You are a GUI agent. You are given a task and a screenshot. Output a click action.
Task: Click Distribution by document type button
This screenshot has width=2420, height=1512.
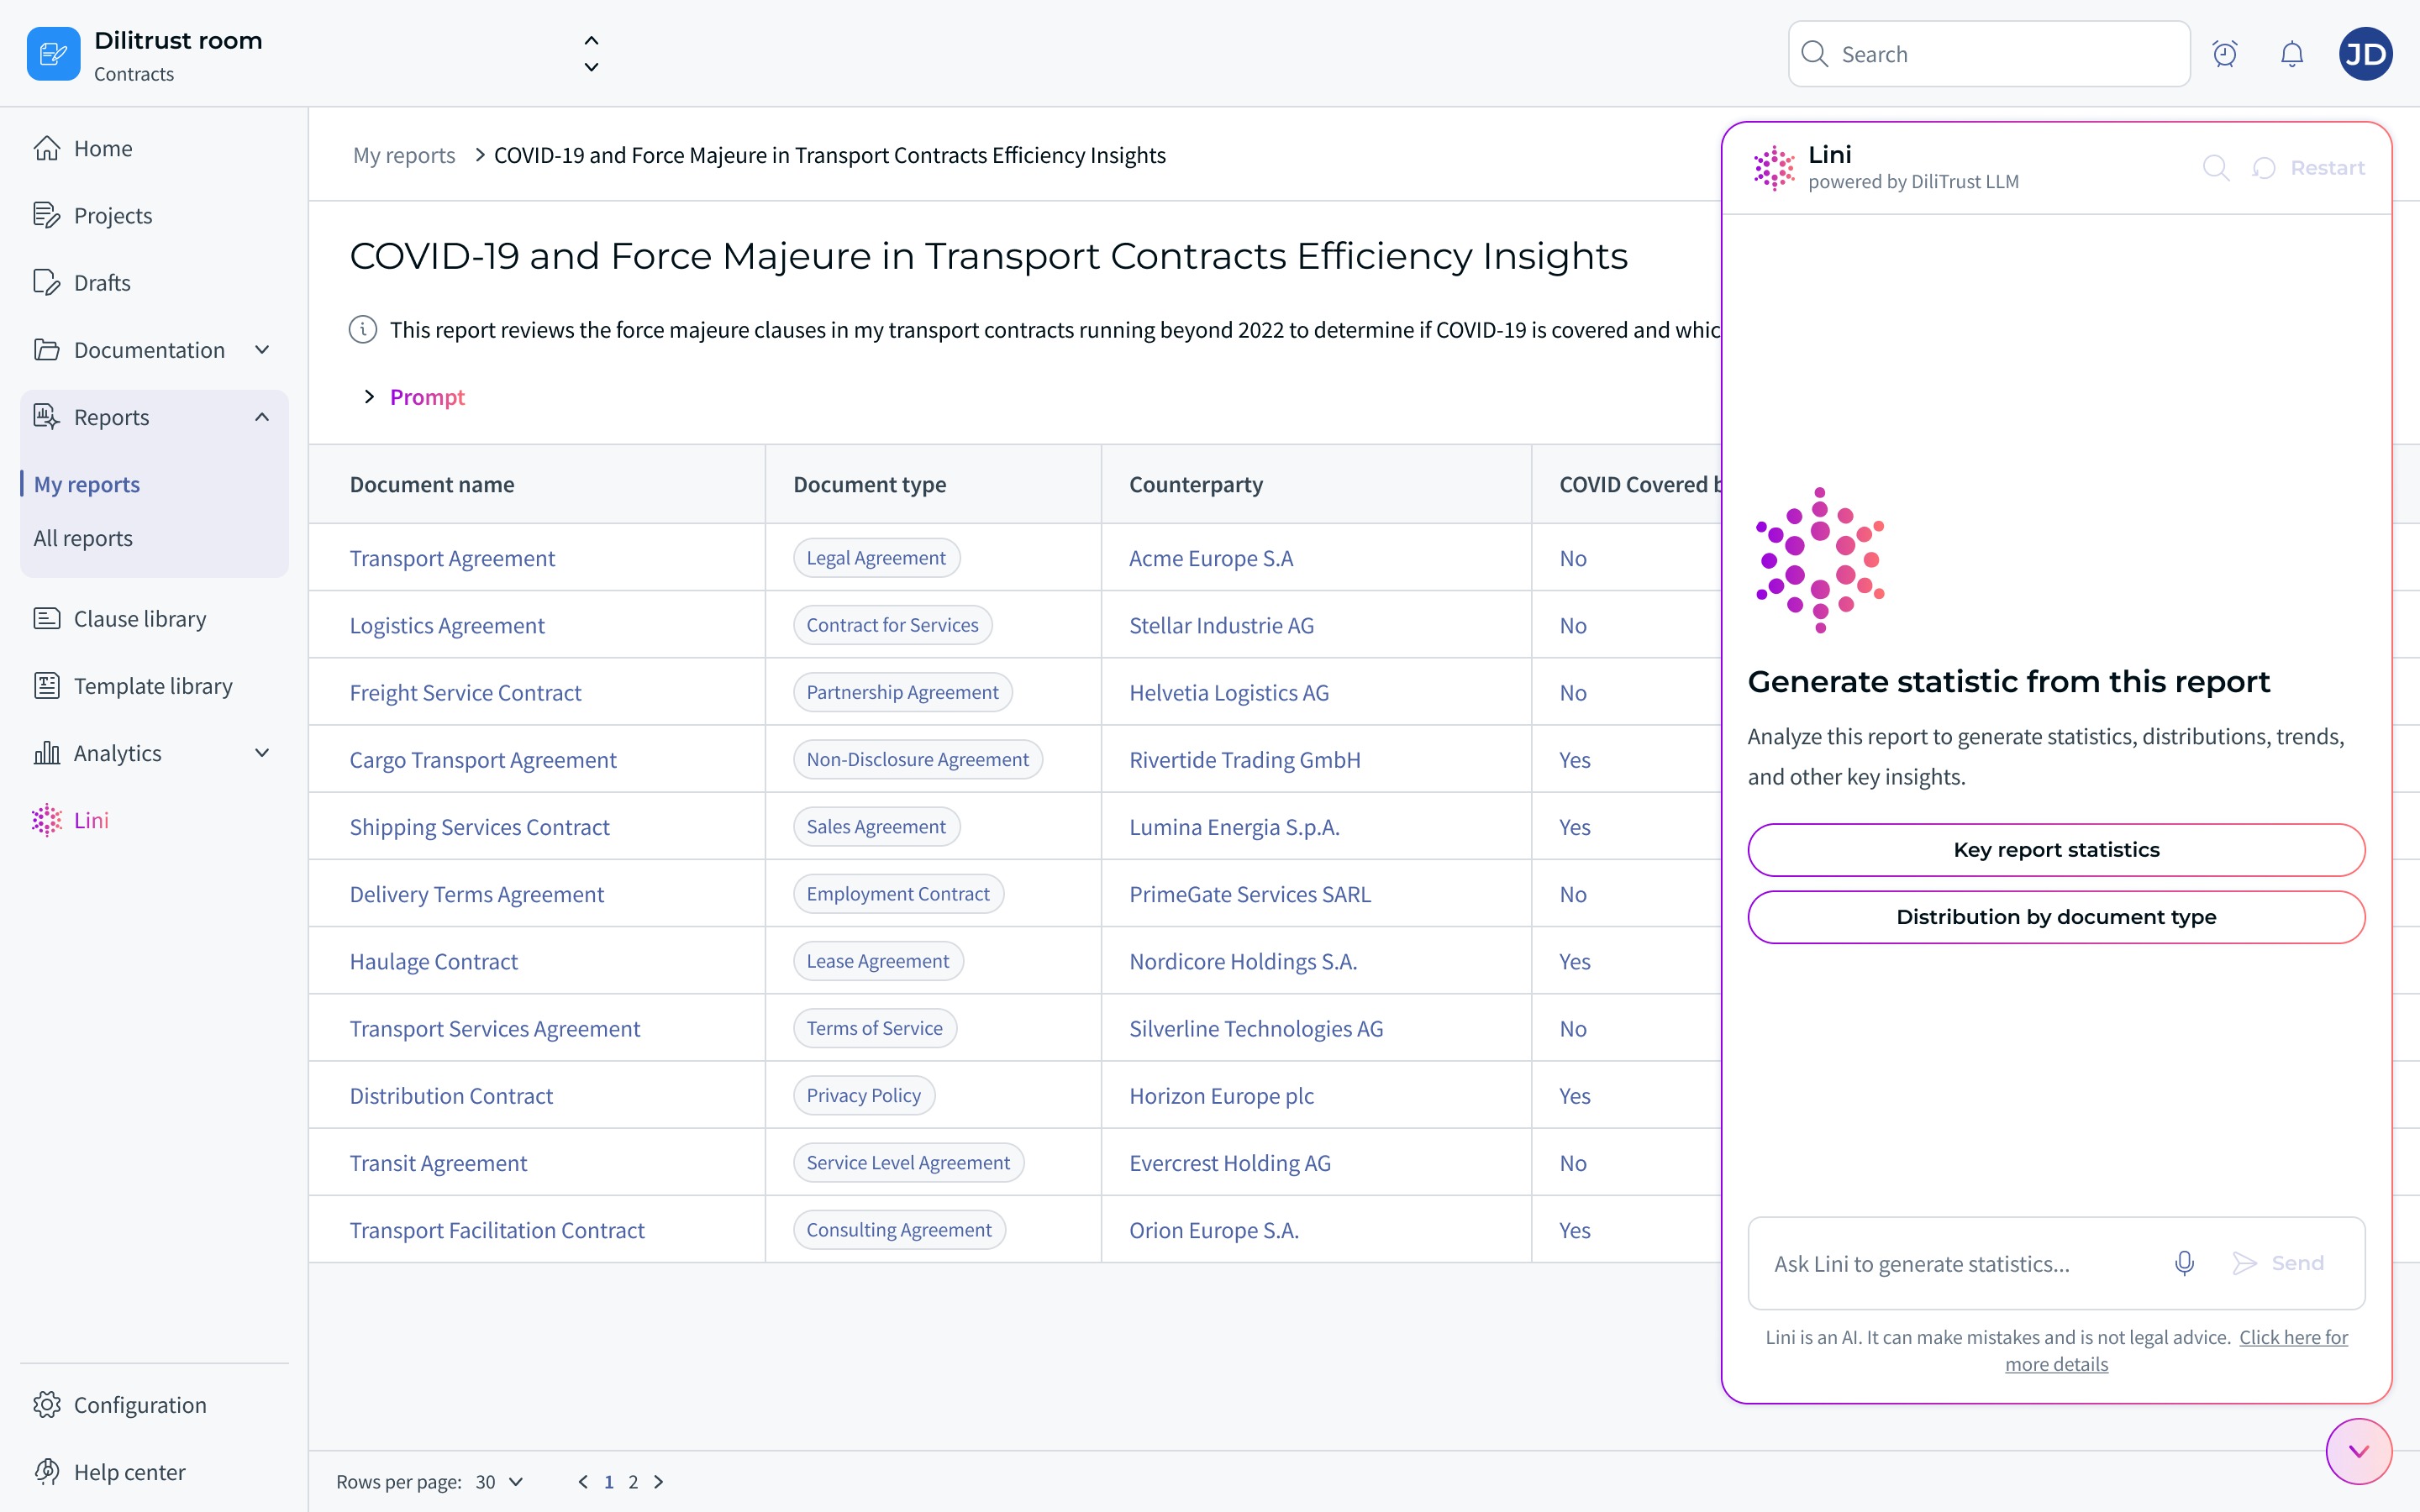(2056, 916)
